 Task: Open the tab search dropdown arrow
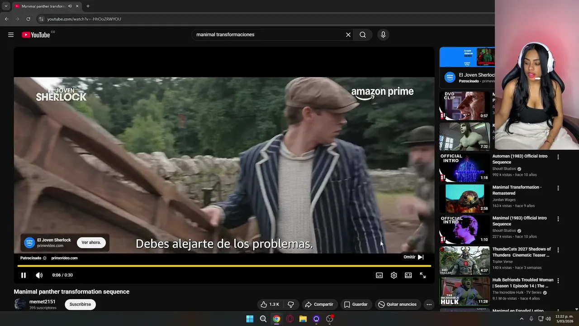click(5, 6)
